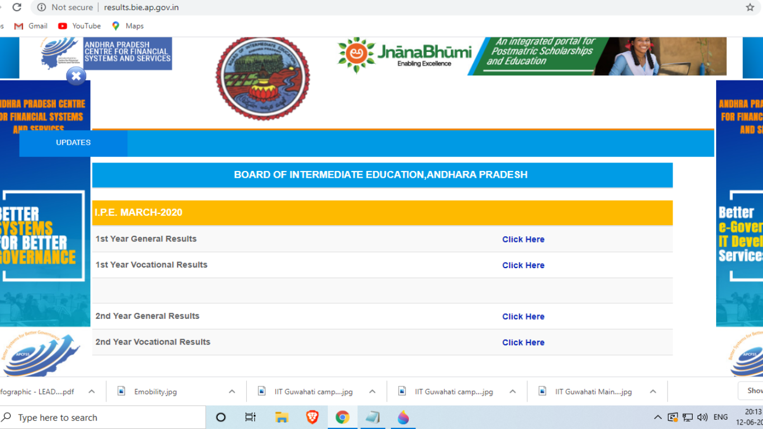The width and height of the screenshot is (763, 429).
Task: Close the left advertisement with the X button
Action: [76, 76]
